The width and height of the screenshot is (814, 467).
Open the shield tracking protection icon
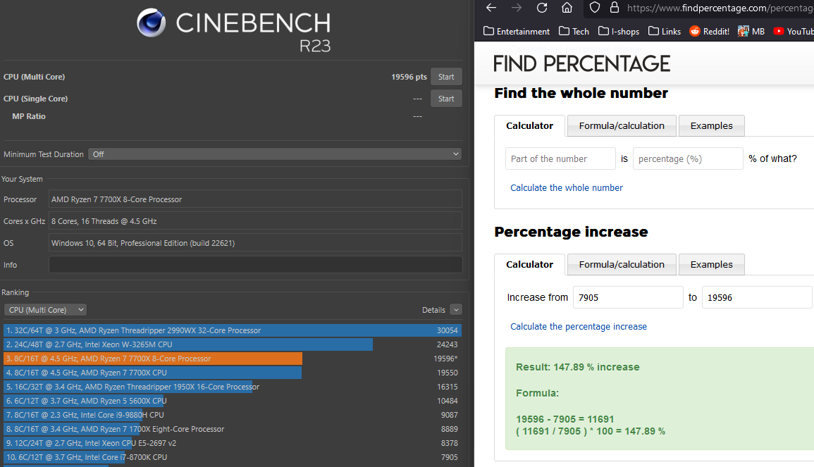pyautogui.click(x=595, y=8)
